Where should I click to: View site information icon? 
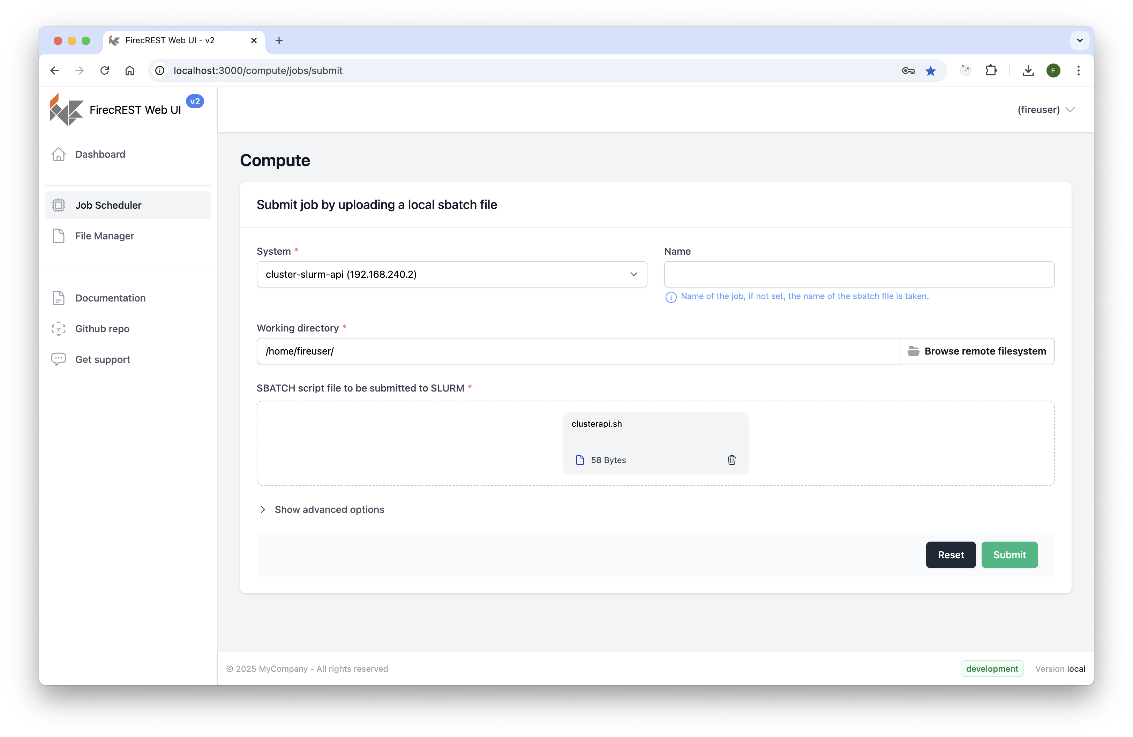[160, 70]
